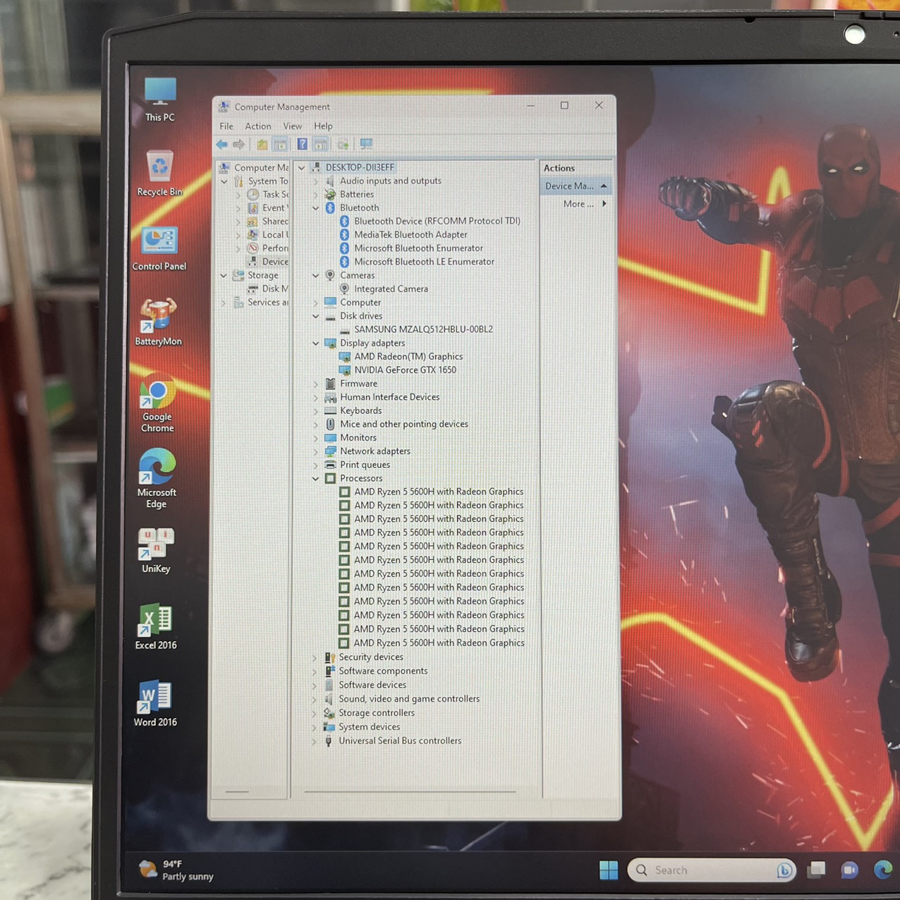
Task: Select Device Manager in left console tree
Action: pos(275,262)
